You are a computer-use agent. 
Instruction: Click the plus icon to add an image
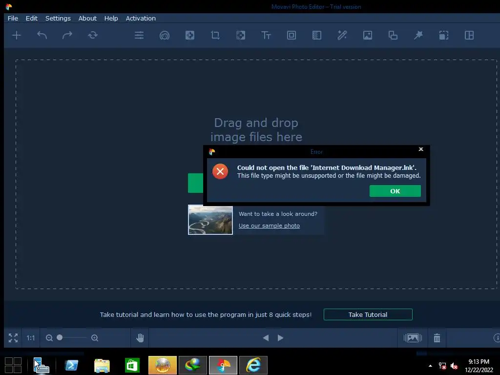pyautogui.click(x=17, y=35)
